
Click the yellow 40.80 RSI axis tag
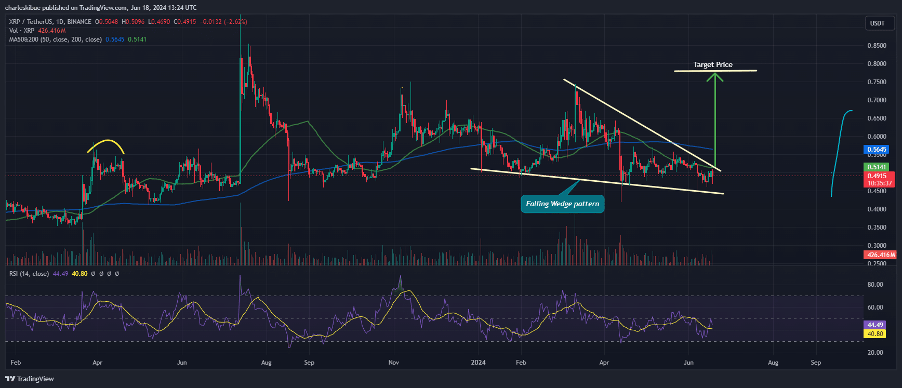coord(875,334)
